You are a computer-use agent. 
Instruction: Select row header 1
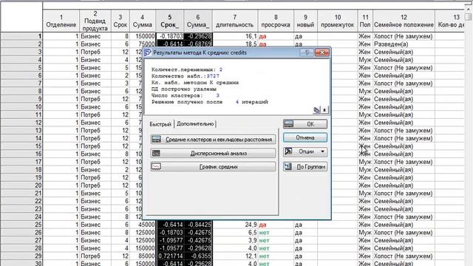click(21, 36)
